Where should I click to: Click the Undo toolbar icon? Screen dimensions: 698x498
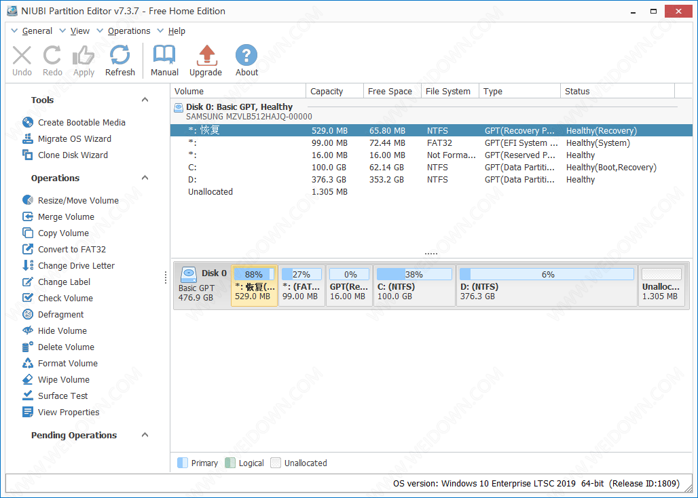click(22, 56)
